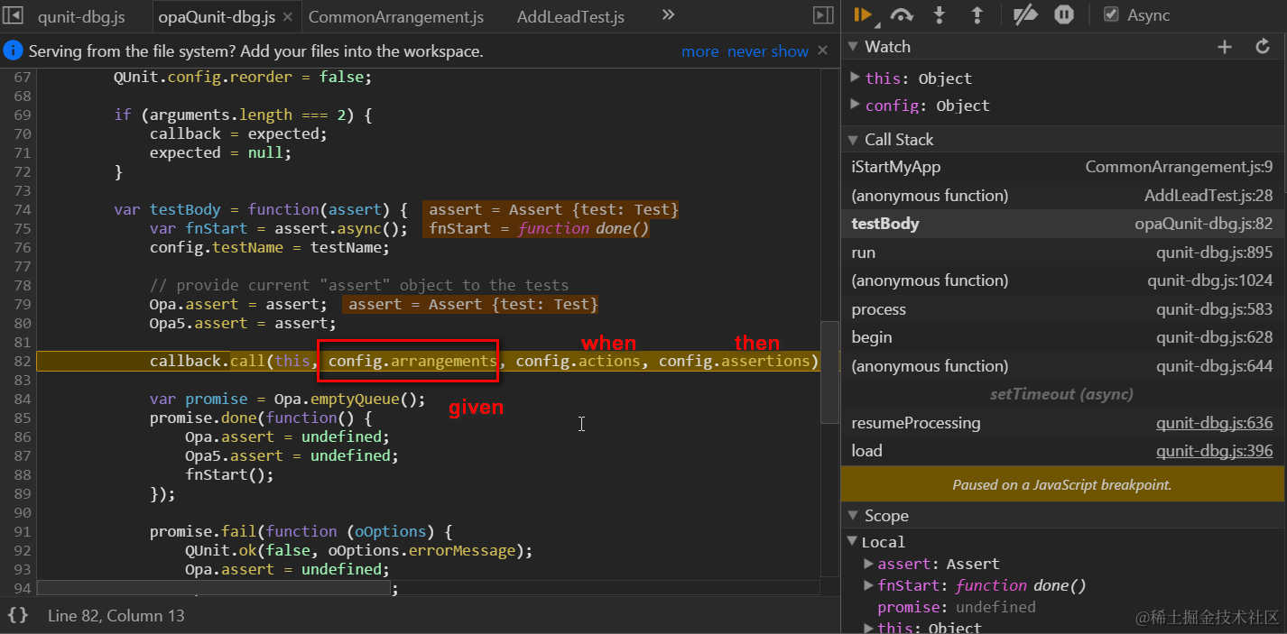Click the code editor vertical scrollbar thumb
1287x634 pixels.
(829, 372)
